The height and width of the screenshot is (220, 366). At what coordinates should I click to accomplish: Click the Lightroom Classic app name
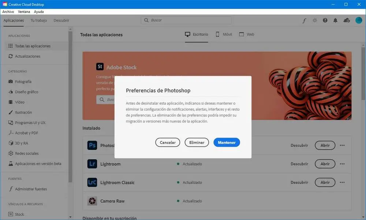click(117, 182)
